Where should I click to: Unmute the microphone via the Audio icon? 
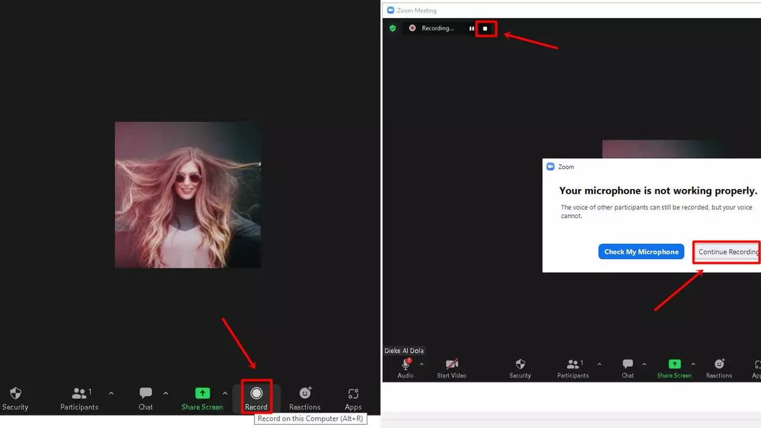pos(405,367)
